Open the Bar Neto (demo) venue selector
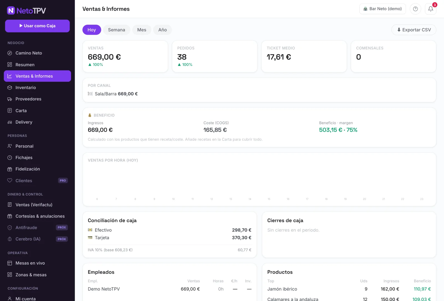Image resolution: width=444 pixels, height=301 pixels. point(382,9)
